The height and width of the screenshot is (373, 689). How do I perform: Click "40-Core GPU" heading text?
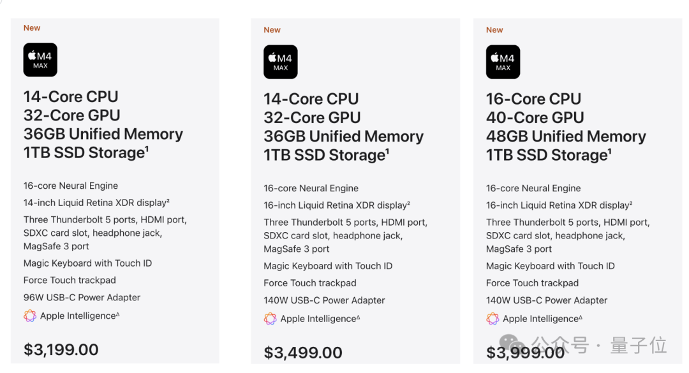tap(535, 117)
